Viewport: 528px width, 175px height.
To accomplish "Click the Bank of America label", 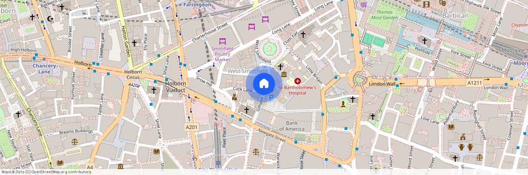I will [x=292, y=126].
